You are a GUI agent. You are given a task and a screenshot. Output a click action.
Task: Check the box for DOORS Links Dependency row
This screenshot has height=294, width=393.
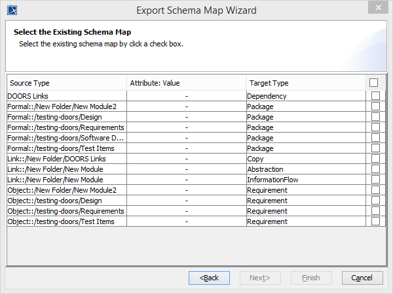[x=375, y=96]
